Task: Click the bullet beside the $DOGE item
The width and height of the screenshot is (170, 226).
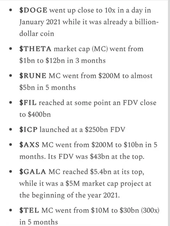Action: (x=11, y=10)
